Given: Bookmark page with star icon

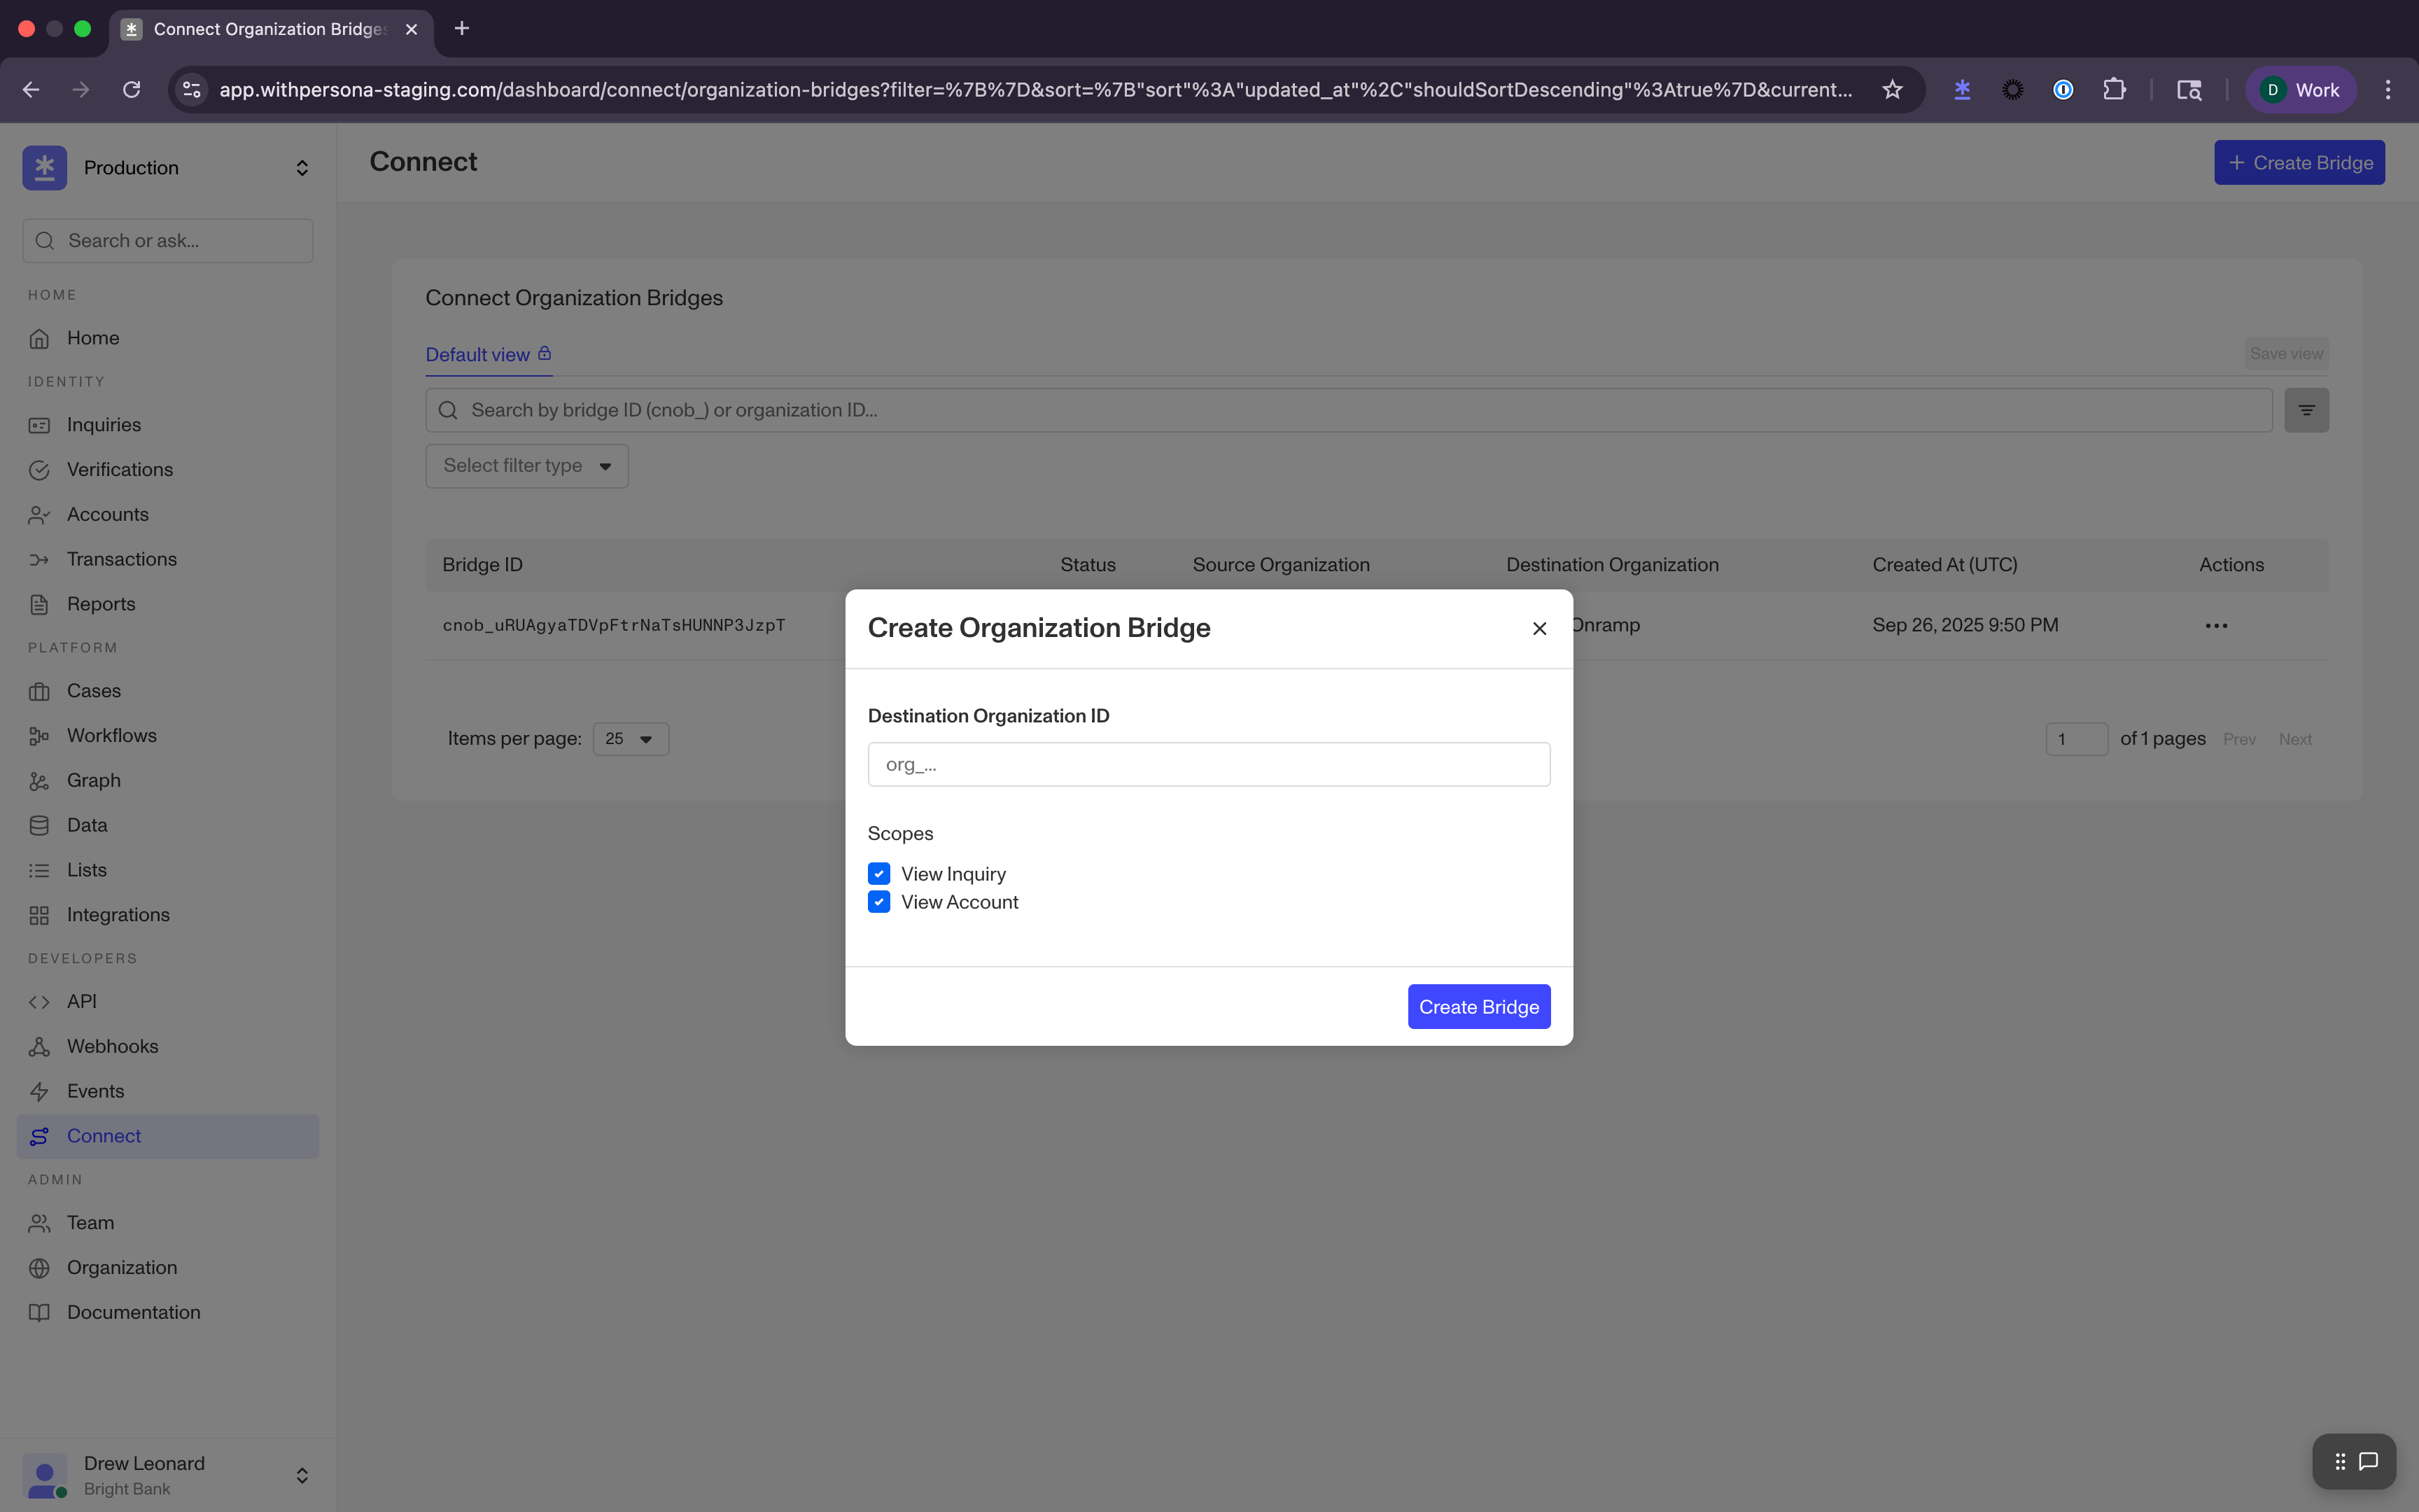Looking at the screenshot, I should click(x=1892, y=90).
